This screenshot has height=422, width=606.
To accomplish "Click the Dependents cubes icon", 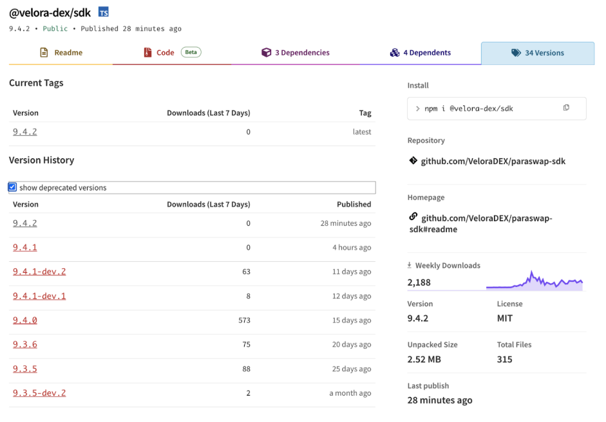I will click(395, 53).
